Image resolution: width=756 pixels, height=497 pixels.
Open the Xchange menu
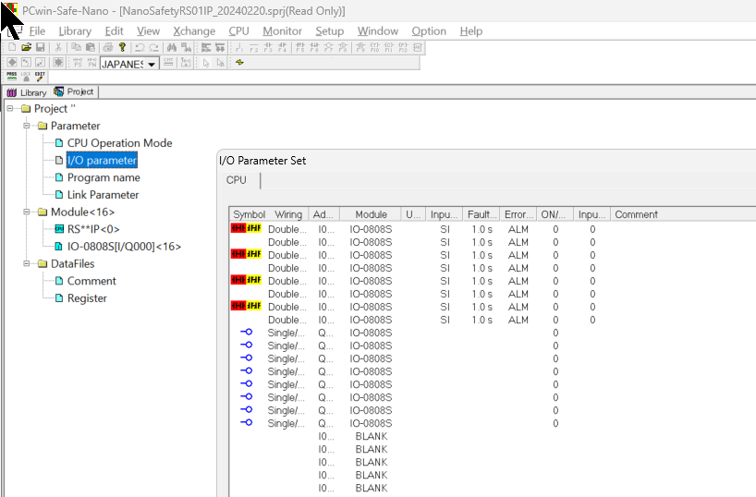194,31
